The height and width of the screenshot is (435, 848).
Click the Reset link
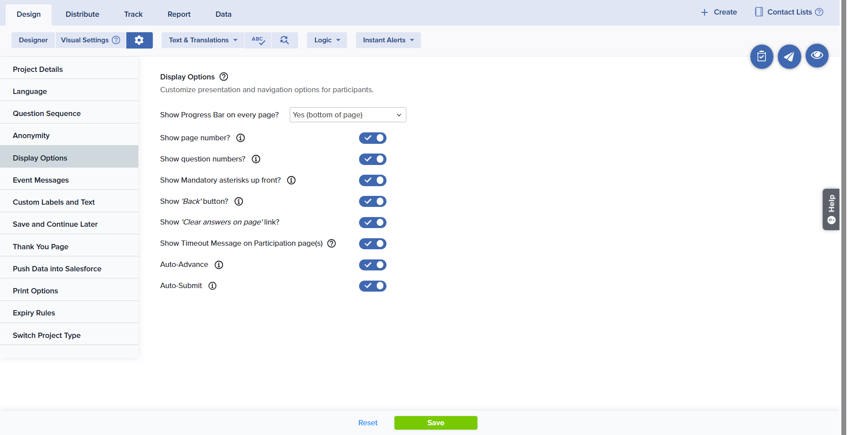pyautogui.click(x=367, y=423)
